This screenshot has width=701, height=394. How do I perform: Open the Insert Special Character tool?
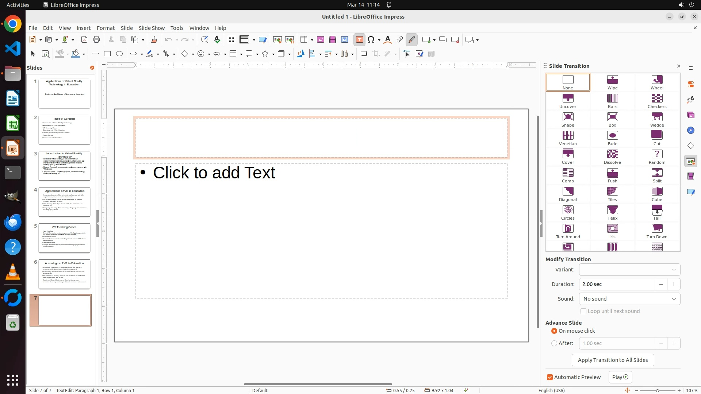371,40
